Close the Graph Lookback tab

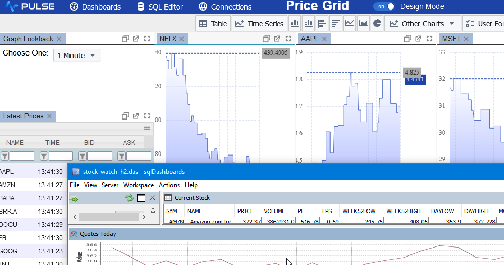click(x=59, y=39)
